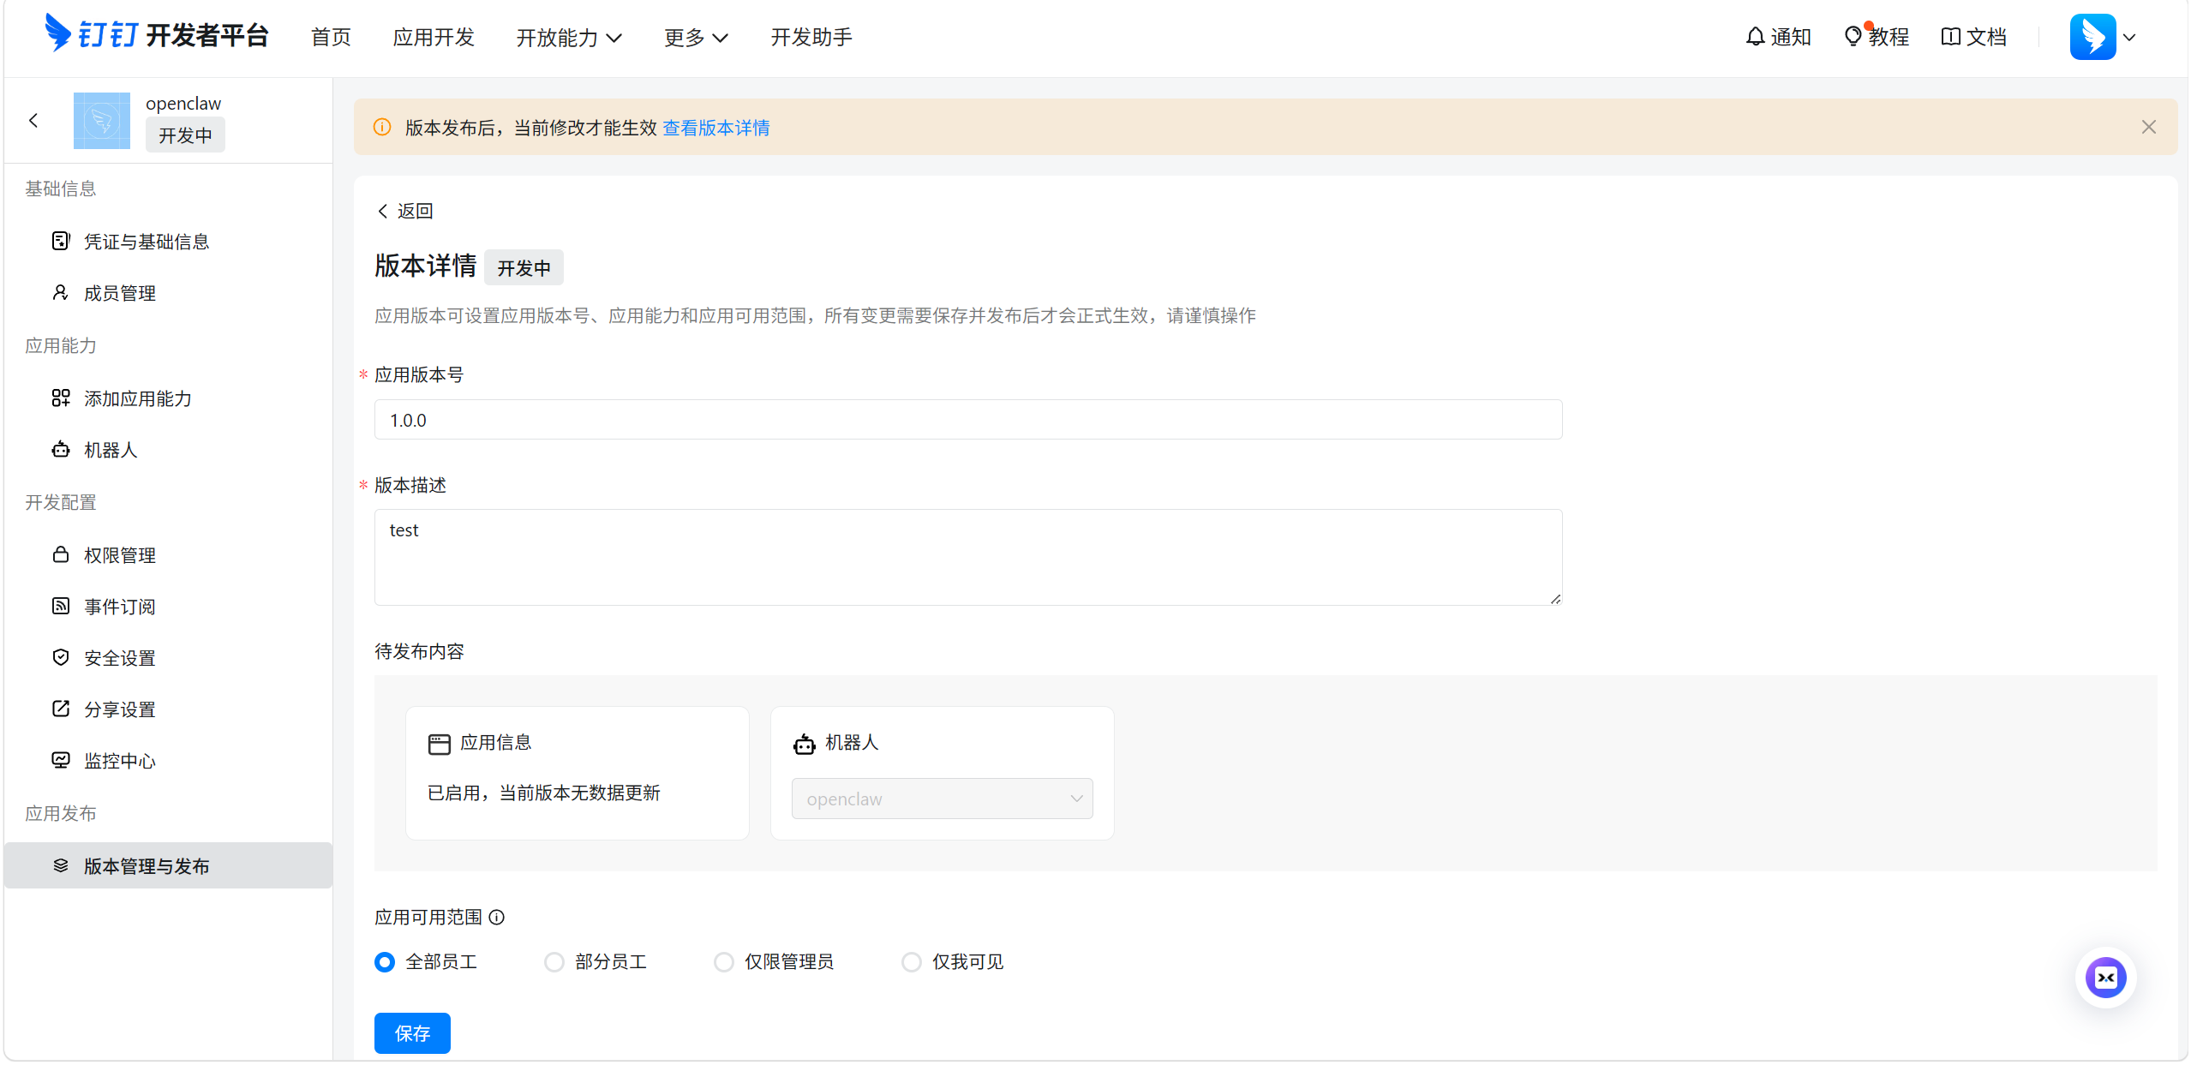Viewport: 2191px width, 1065px height.
Task: Open the openclaw robot dropdown
Action: point(942,799)
